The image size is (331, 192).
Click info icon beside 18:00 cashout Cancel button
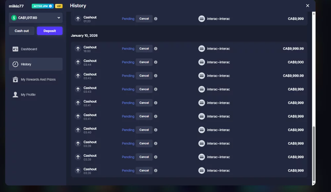(156, 49)
